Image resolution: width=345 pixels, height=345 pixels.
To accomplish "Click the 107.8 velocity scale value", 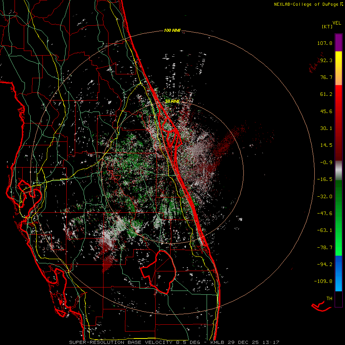I will pos(325,43).
